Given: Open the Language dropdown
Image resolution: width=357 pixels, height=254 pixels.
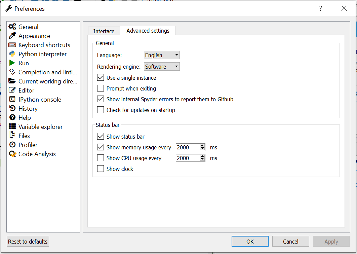Looking at the screenshot, I should click(x=162, y=55).
